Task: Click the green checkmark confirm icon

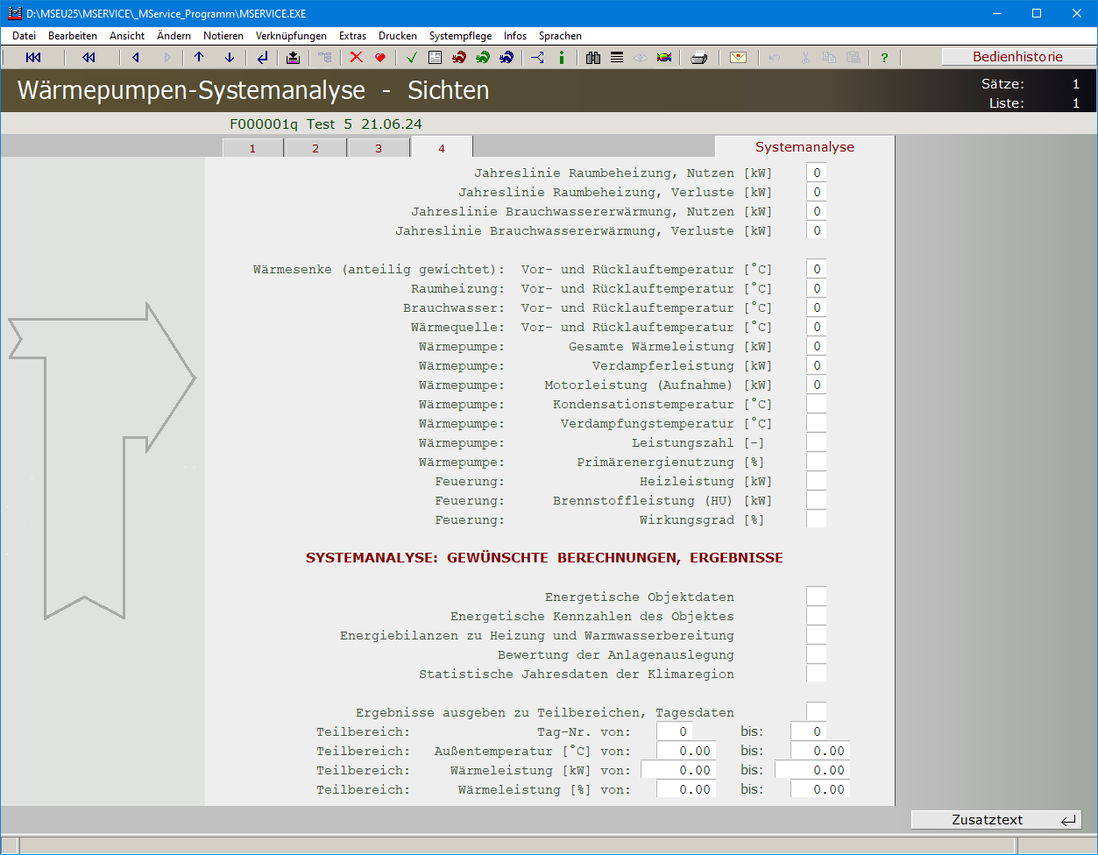Action: tap(412, 58)
